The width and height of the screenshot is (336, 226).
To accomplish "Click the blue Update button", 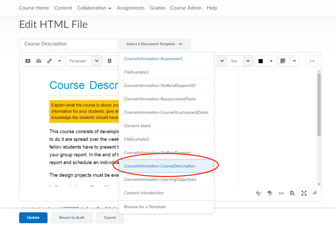I will (x=33, y=217).
